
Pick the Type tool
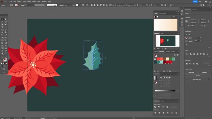2,27
